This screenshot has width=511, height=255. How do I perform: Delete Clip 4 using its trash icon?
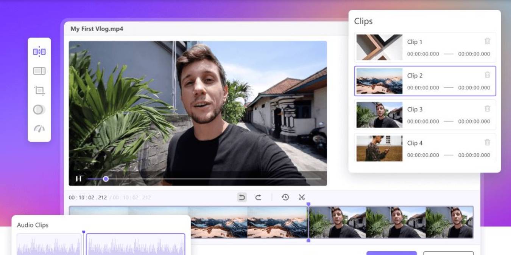[488, 142]
